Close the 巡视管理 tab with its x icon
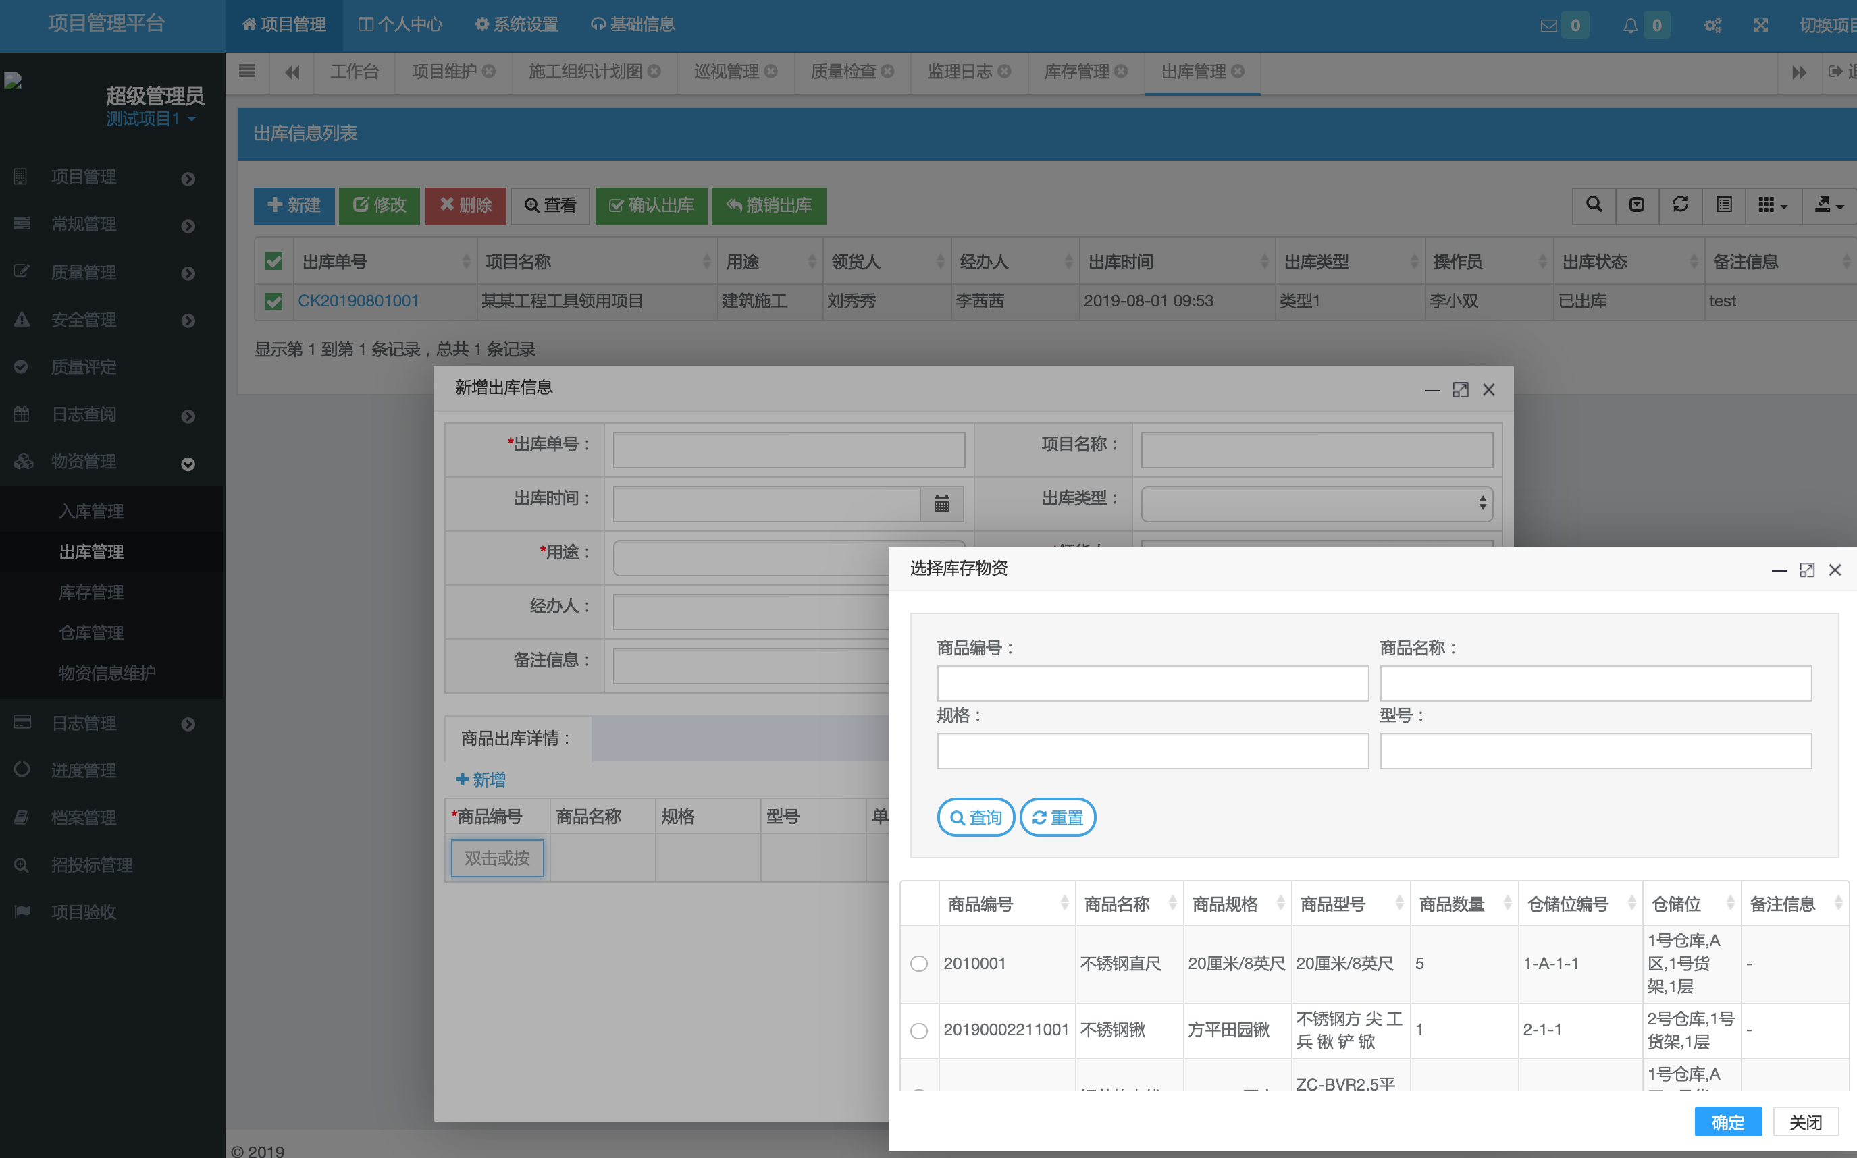 771,72
